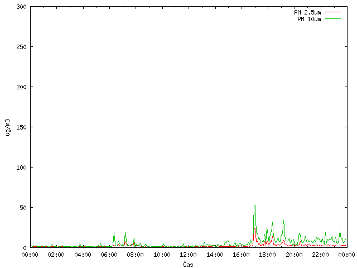Click the red PM 2.5um legend line

pyautogui.click(x=332, y=12)
